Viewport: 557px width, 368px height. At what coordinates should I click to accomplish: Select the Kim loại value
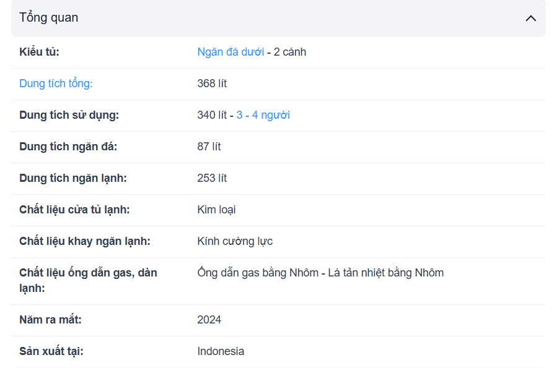[x=216, y=210]
